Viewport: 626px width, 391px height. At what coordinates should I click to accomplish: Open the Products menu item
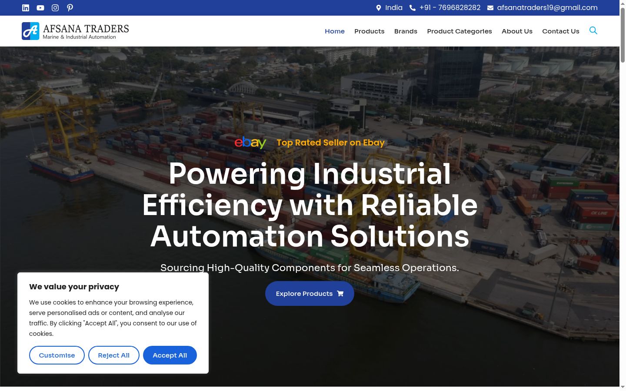370,31
